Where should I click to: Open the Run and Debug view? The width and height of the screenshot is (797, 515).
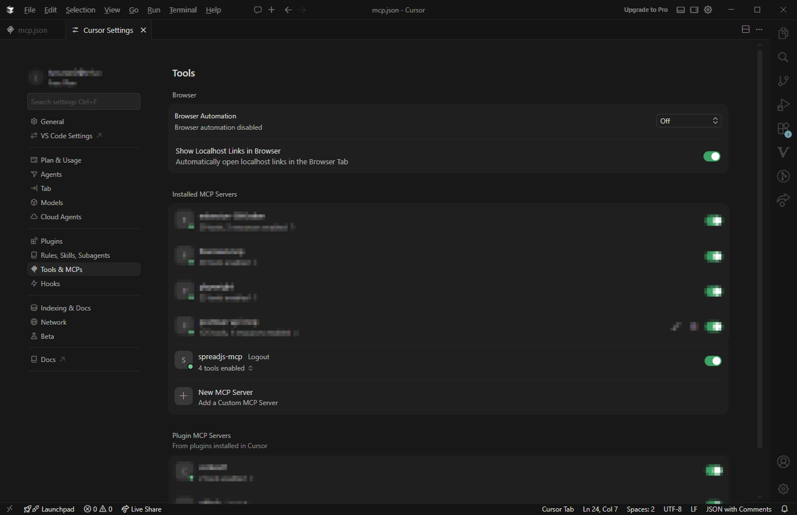pos(783,105)
